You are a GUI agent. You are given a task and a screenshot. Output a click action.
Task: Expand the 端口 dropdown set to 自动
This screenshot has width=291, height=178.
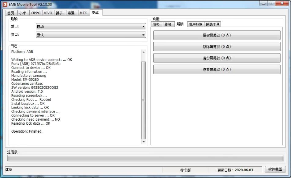click(91, 26)
